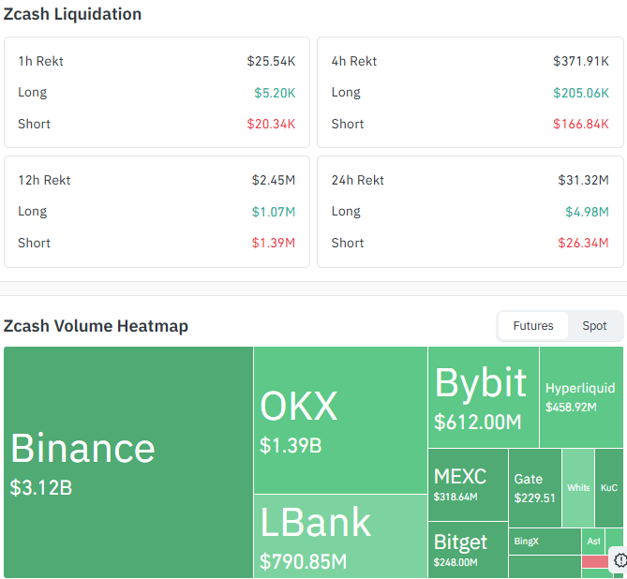Click the Zcash Liquidation heading
Image resolution: width=627 pixels, height=579 pixels.
pyautogui.click(x=72, y=14)
